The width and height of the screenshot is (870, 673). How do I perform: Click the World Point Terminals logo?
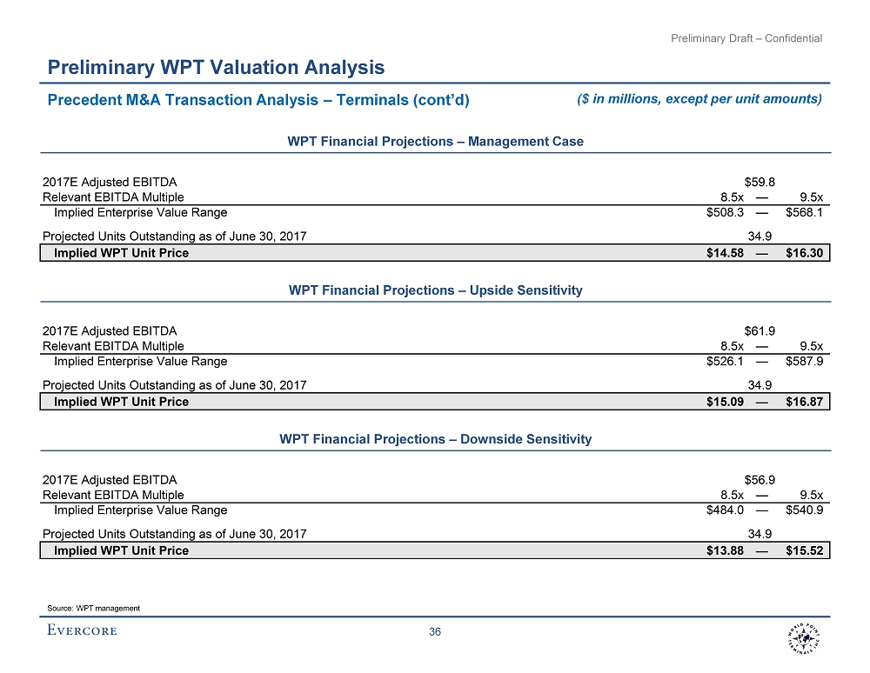click(800, 639)
